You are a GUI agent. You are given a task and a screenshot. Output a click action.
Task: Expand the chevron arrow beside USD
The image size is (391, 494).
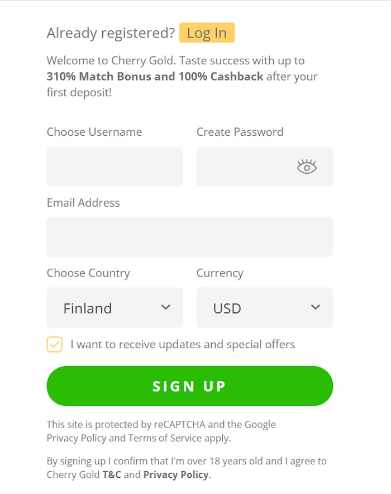(x=316, y=307)
